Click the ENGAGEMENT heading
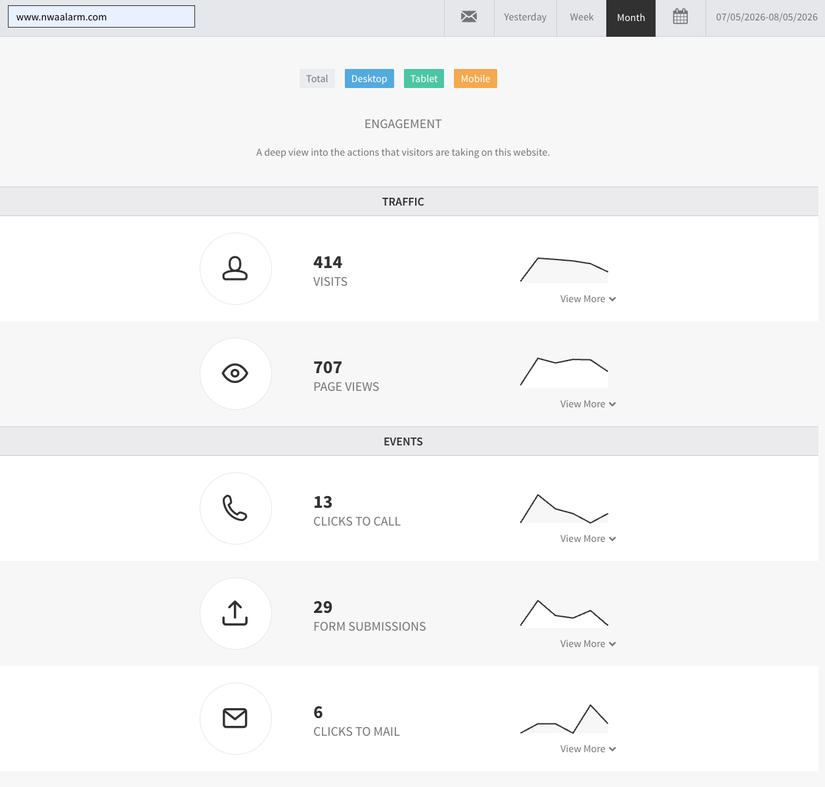This screenshot has width=825, height=787. click(x=403, y=124)
